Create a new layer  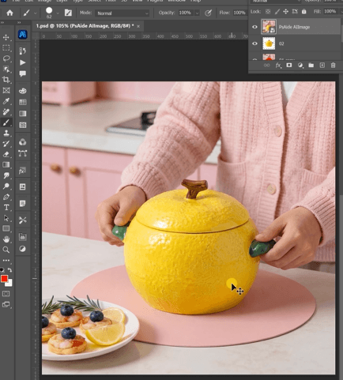point(322,65)
